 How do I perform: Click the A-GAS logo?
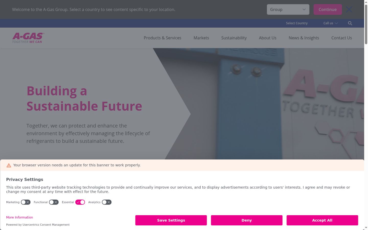[x=28, y=38]
